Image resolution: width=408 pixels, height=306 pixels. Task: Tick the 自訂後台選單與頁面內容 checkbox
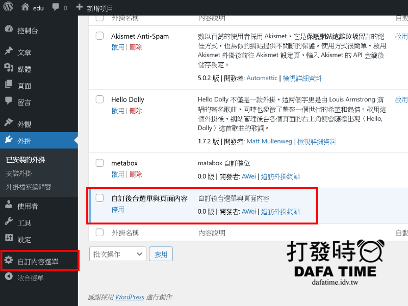99,198
